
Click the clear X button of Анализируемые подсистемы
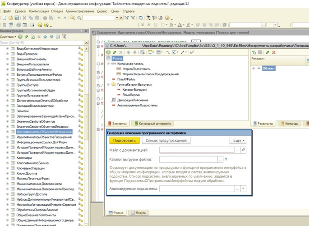[x=243, y=189]
